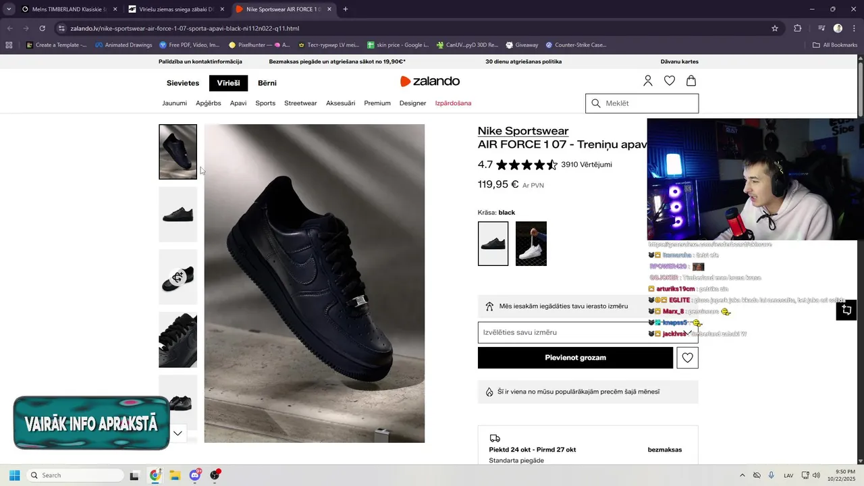
Task: Select the Bērni category
Action: pyautogui.click(x=267, y=83)
